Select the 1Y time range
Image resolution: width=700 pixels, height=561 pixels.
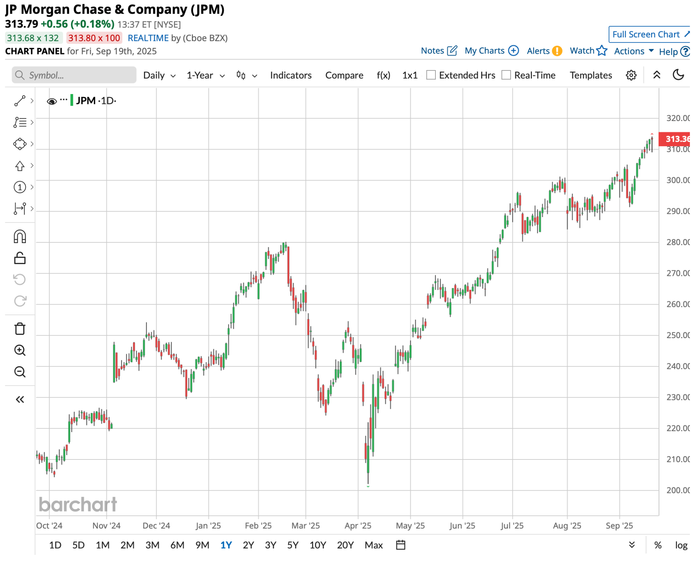coord(226,545)
